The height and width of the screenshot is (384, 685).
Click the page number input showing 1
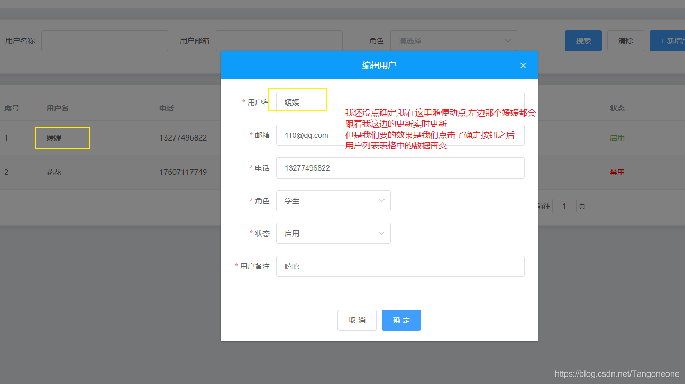tap(564, 205)
